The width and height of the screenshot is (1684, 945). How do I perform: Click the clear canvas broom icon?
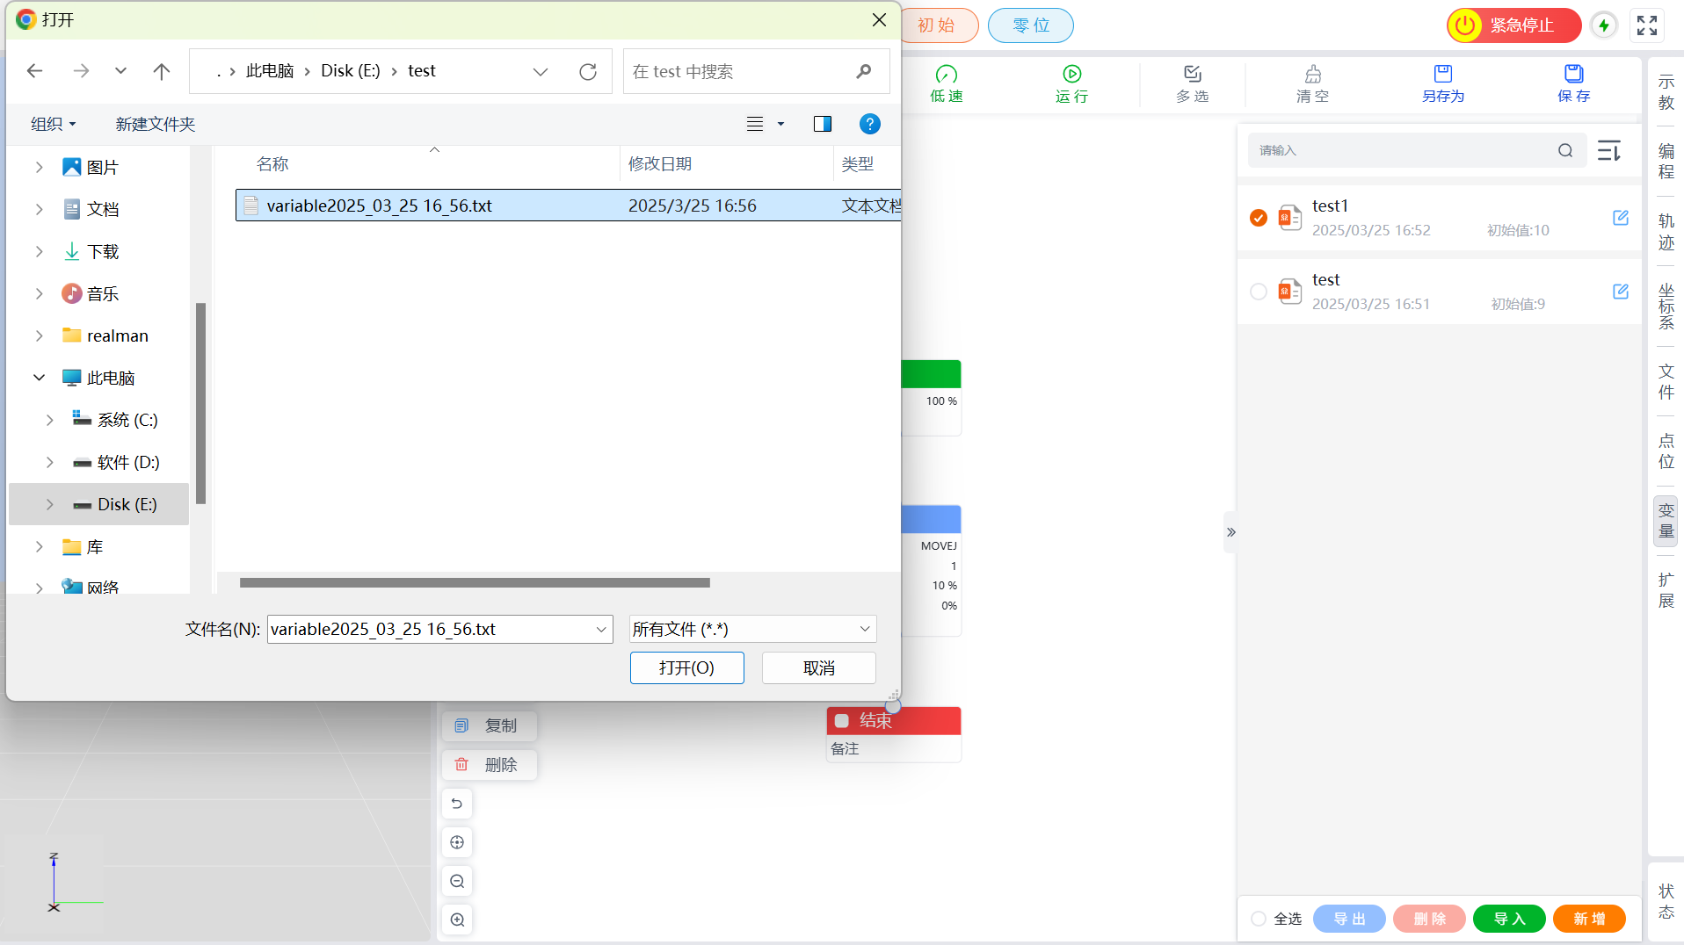(x=1312, y=75)
